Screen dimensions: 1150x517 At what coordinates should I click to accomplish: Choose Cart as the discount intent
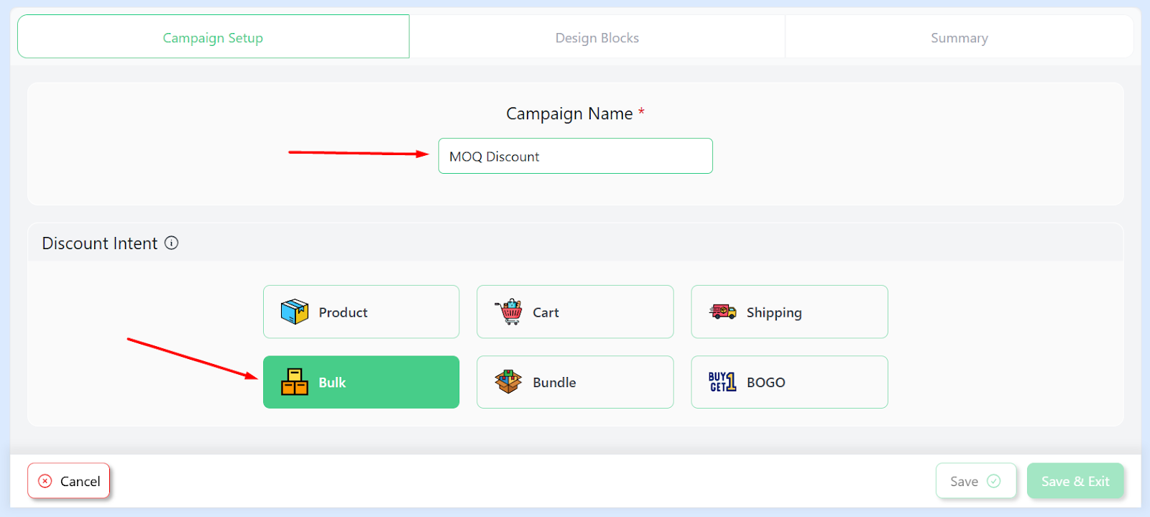point(575,312)
